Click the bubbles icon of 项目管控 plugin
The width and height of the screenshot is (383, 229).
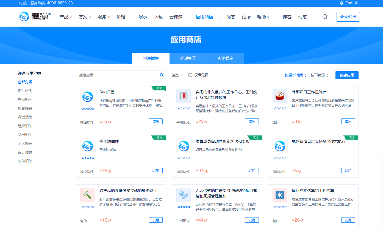[184, 195]
